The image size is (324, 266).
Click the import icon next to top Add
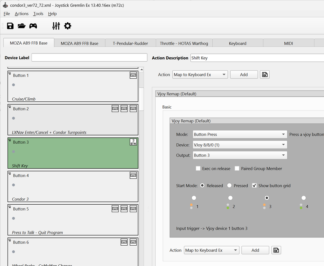pos(265,75)
